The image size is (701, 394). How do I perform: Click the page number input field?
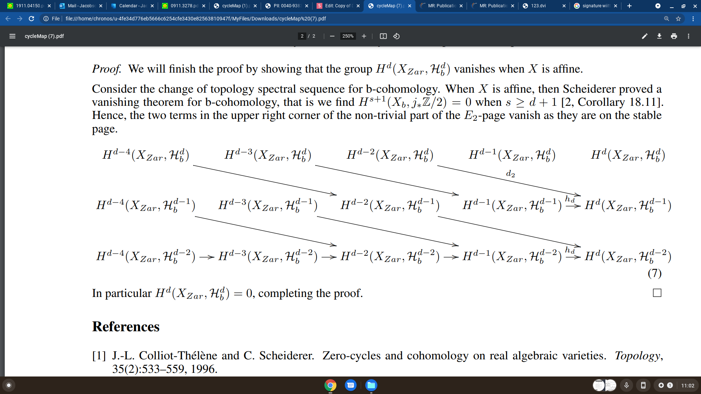(x=302, y=36)
